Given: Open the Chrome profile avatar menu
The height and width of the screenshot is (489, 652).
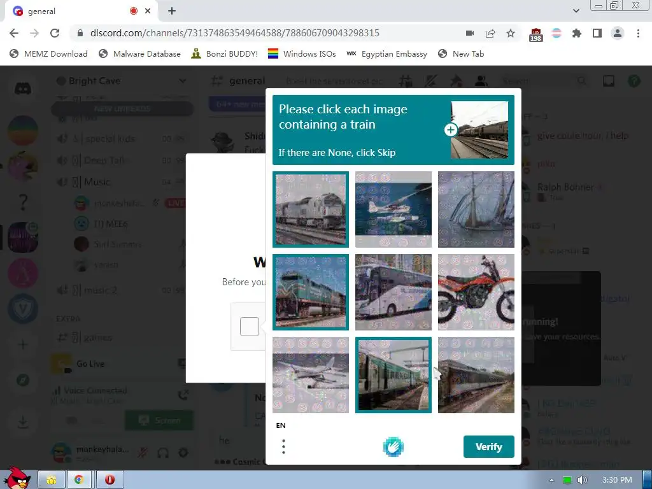Looking at the screenshot, I should pos(618,33).
